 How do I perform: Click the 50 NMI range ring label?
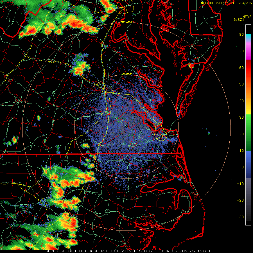(x=126, y=74)
